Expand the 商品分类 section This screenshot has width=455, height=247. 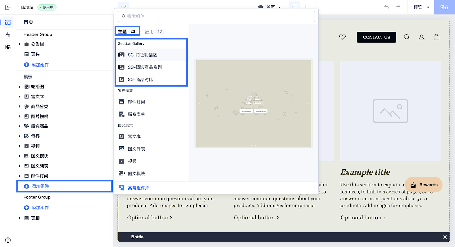pyautogui.click(x=20, y=107)
